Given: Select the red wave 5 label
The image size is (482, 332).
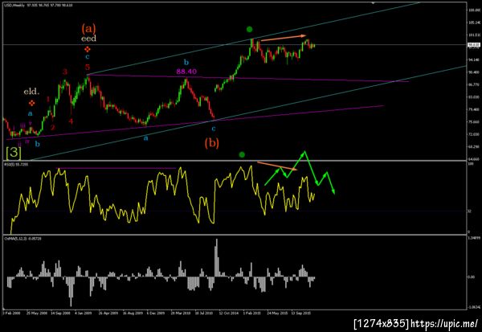Looking at the screenshot, I should pos(88,67).
